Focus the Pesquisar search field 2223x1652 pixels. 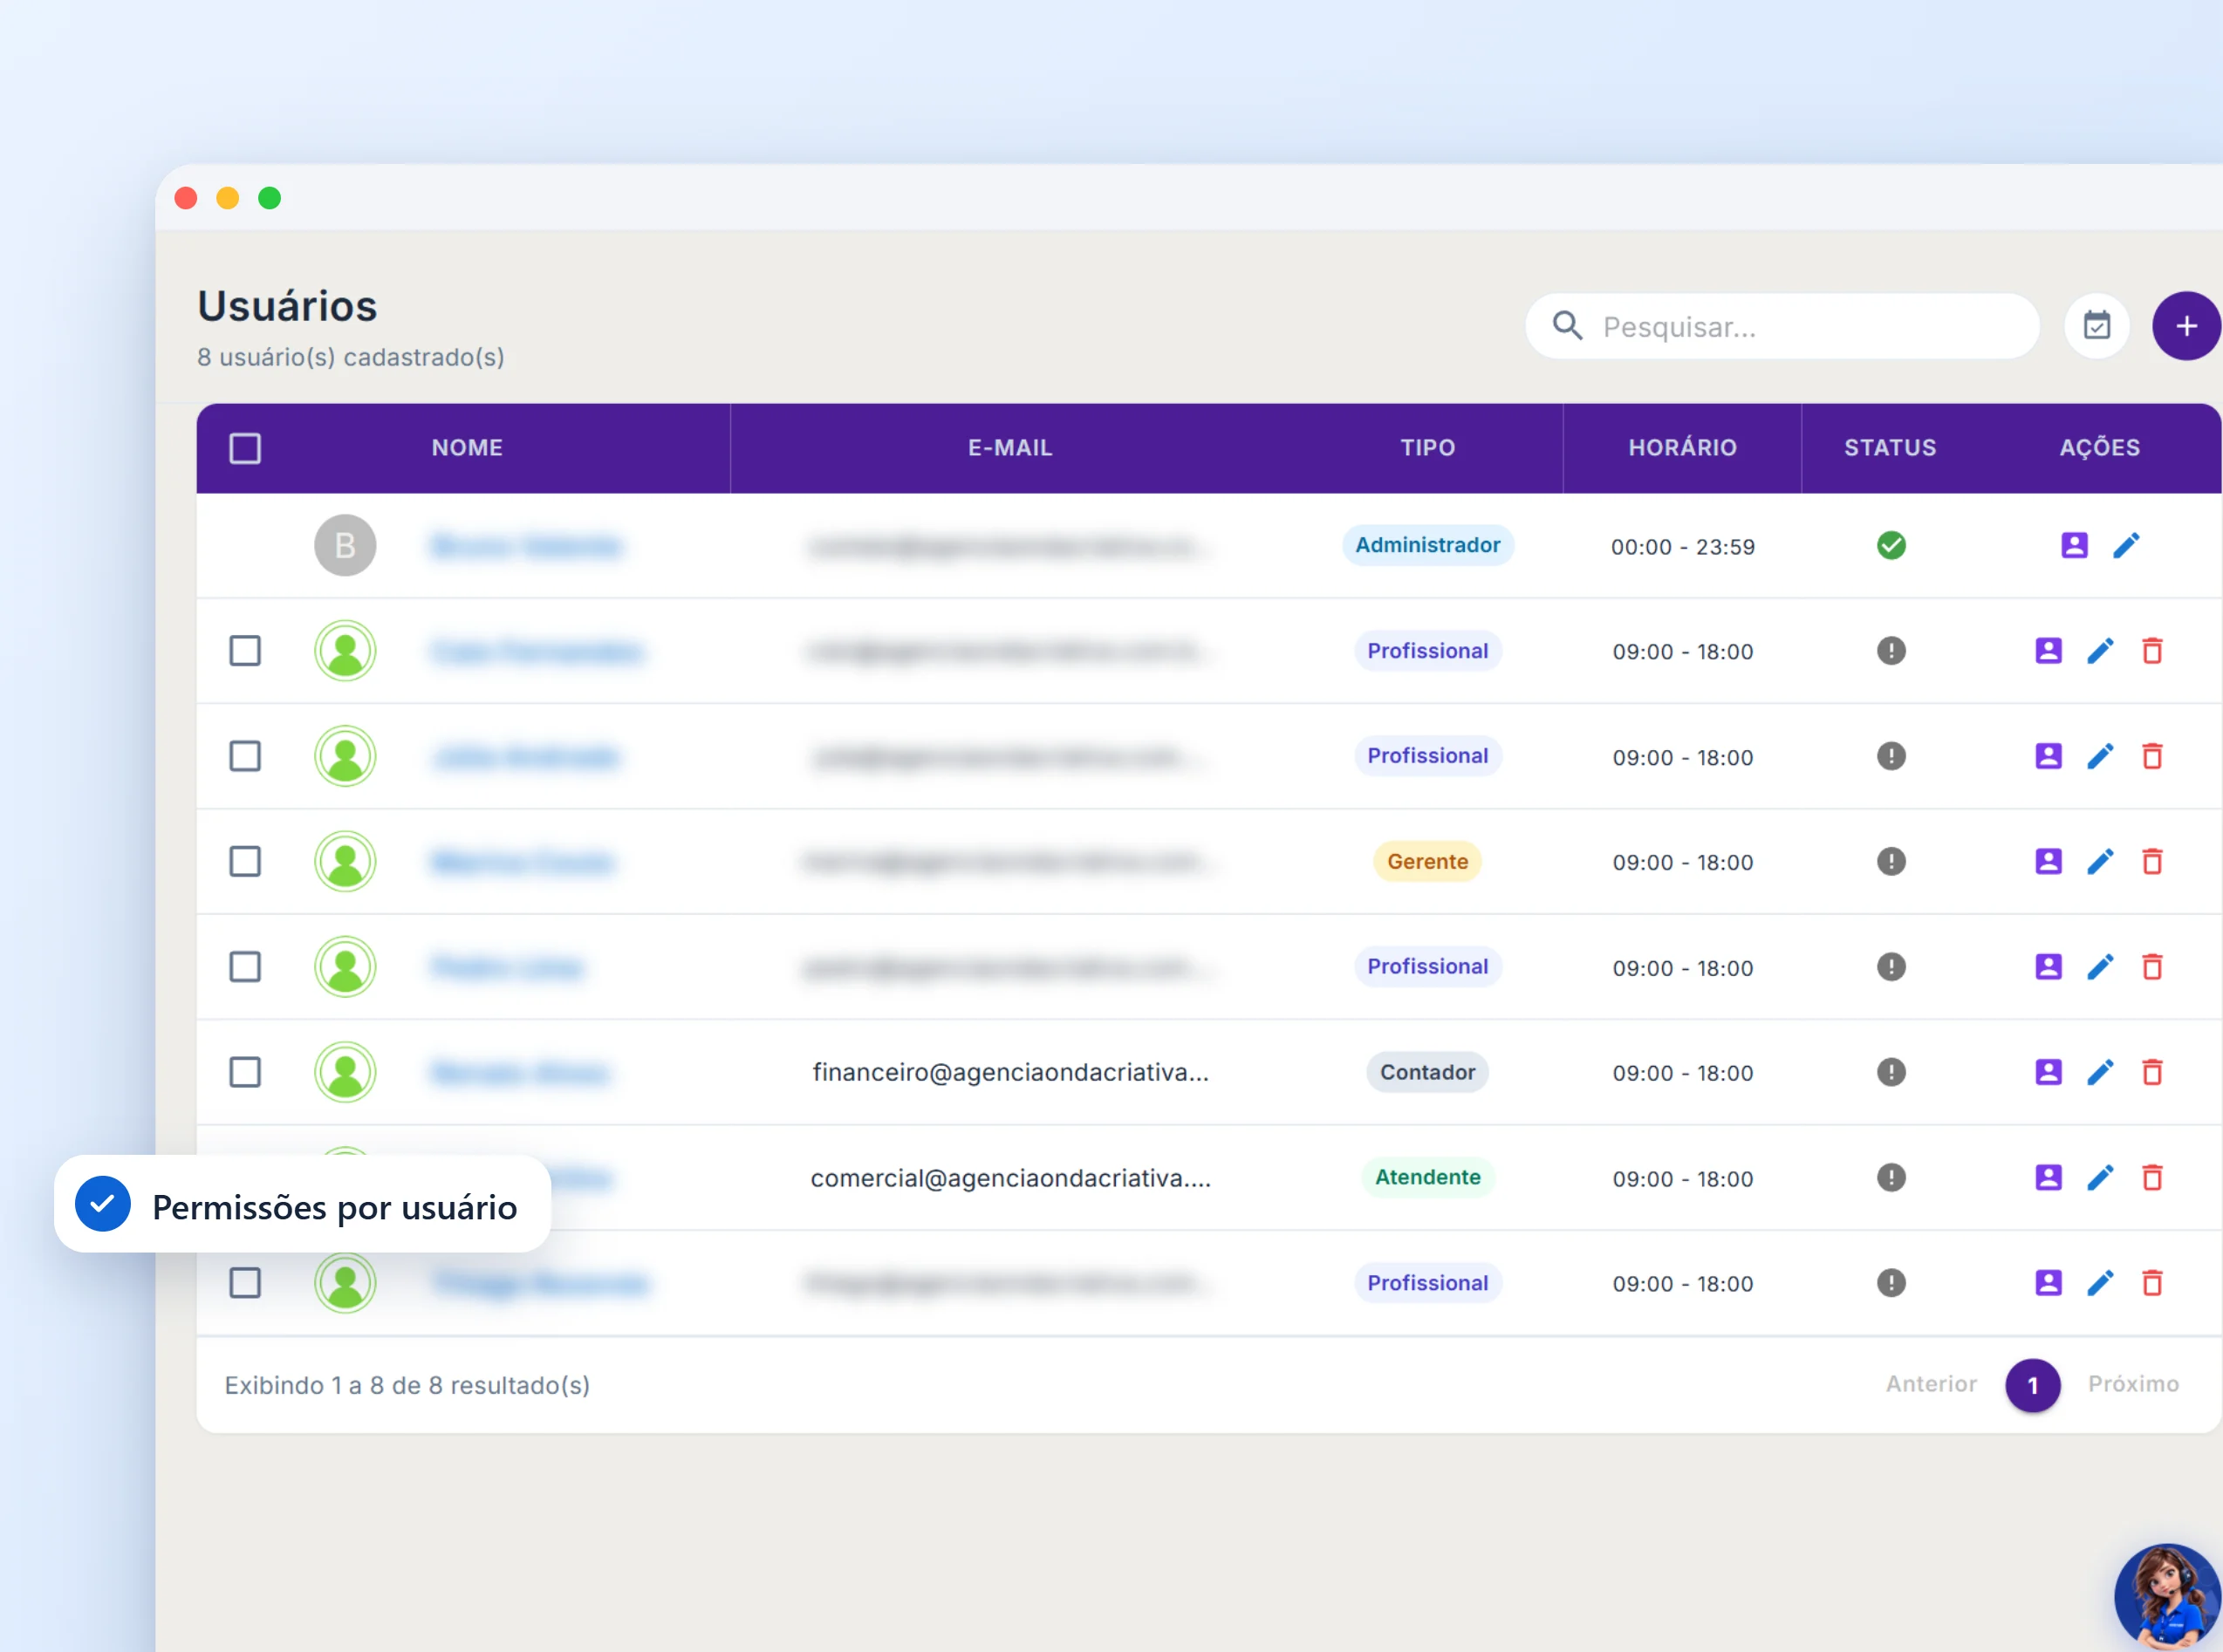(1782, 326)
